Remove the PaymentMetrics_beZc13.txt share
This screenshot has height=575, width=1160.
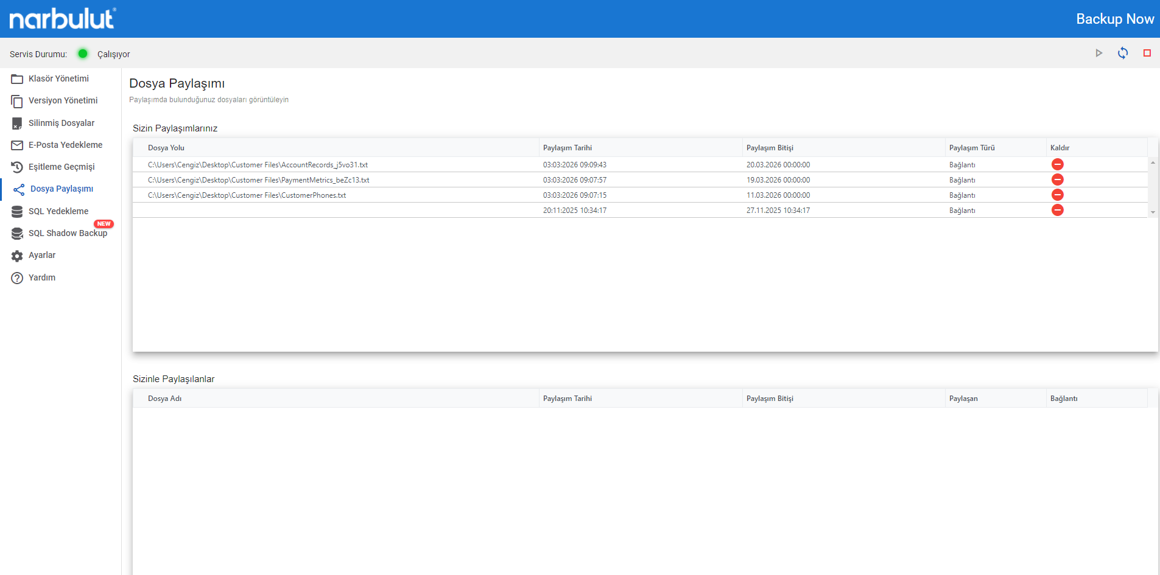(x=1058, y=179)
